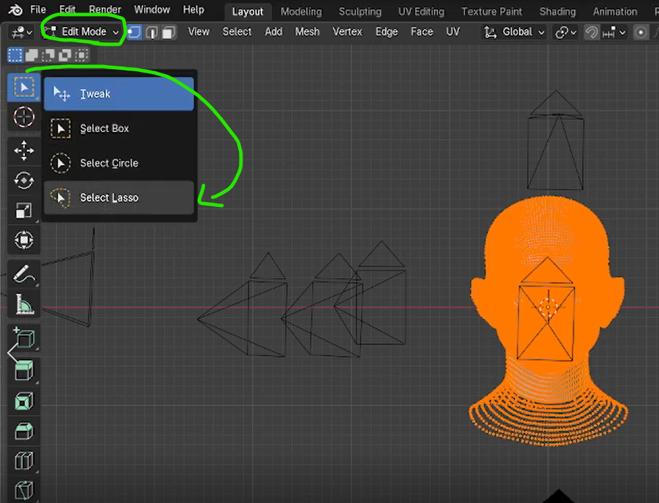Viewport: 659px width, 503px height.
Task: Switch to the Sculpting workspace tab
Action: [x=359, y=11]
